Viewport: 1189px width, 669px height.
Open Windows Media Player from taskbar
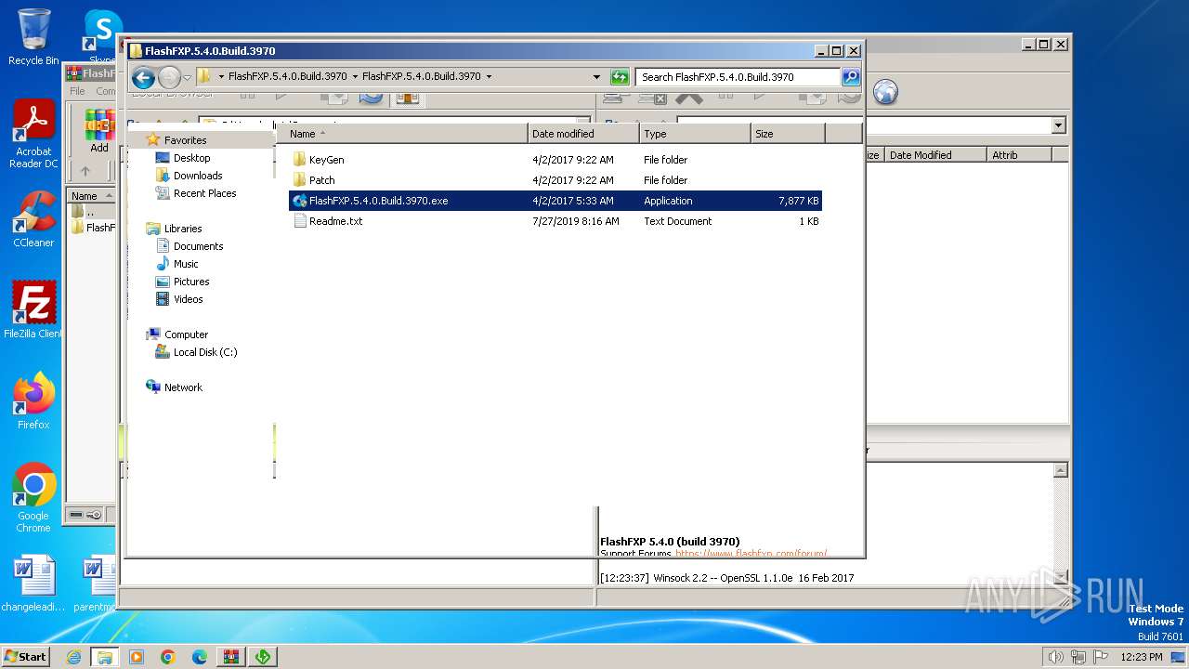(x=137, y=657)
